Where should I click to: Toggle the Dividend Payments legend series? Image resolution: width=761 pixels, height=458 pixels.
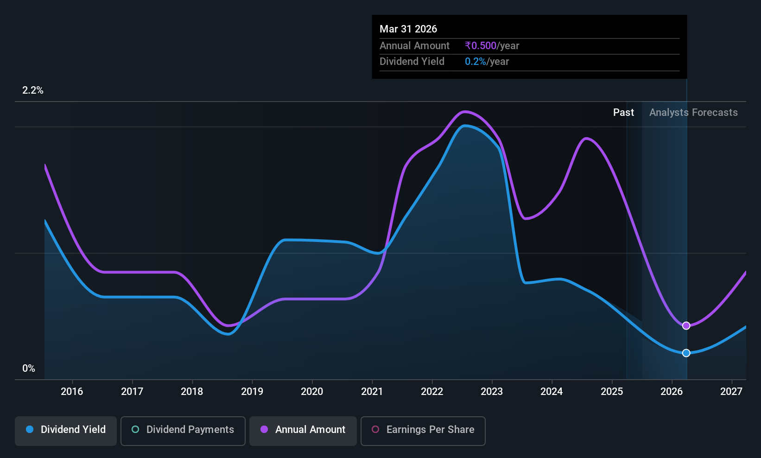coord(183,431)
